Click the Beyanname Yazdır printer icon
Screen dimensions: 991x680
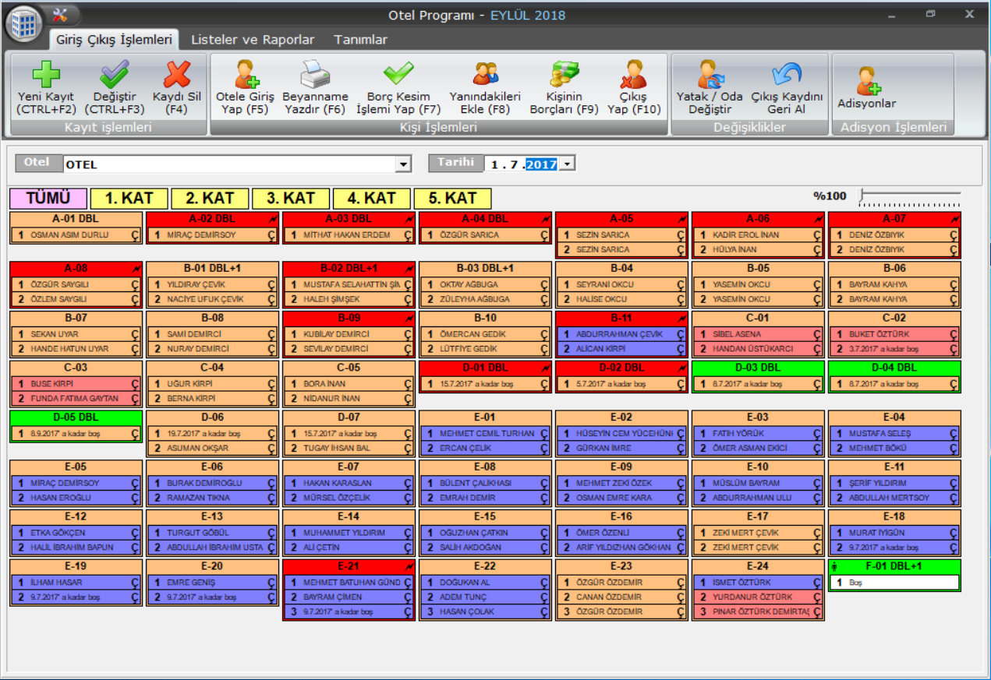[314, 76]
